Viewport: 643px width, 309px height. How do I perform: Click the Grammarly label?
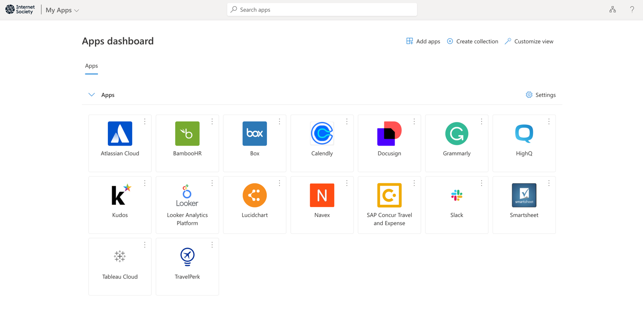pyautogui.click(x=457, y=154)
